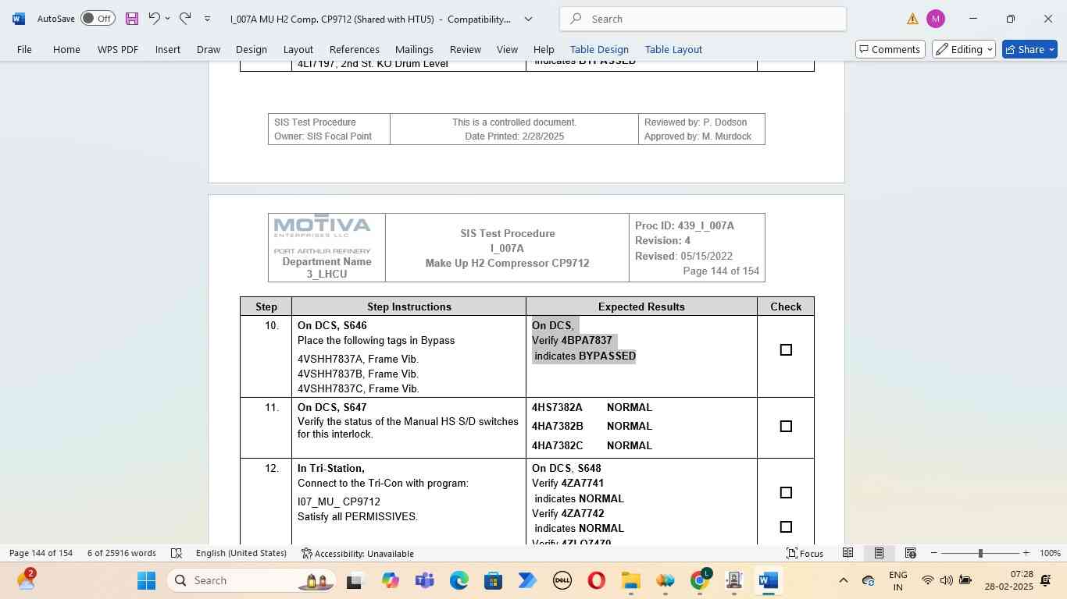Open Microsoft Teams from taskbar
Viewport: 1067px width, 599px height.
(425, 580)
